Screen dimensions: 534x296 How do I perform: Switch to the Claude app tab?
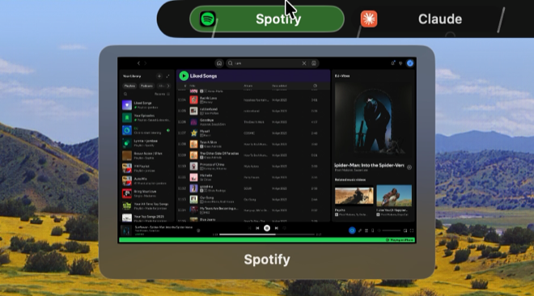pos(439,19)
